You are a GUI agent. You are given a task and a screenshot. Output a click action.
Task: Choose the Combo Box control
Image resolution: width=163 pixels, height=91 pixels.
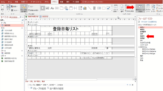pyautogui.click(x=80, y=8)
